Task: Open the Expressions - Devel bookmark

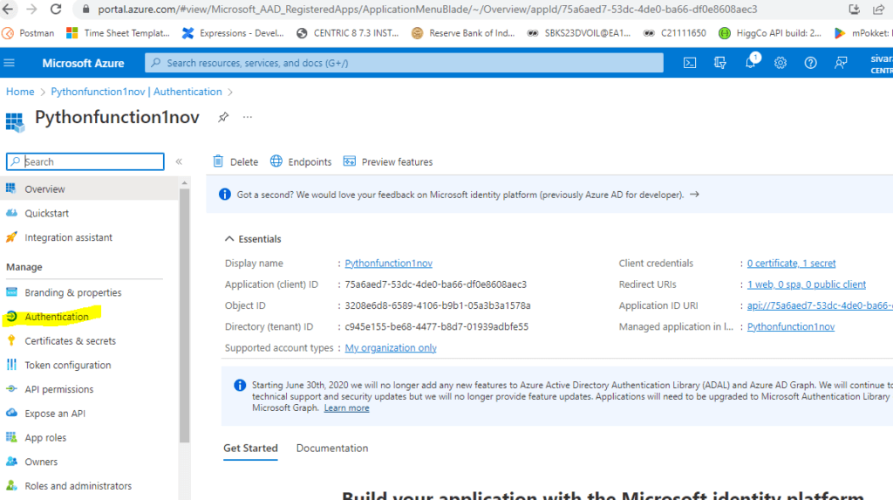Action: point(233,33)
